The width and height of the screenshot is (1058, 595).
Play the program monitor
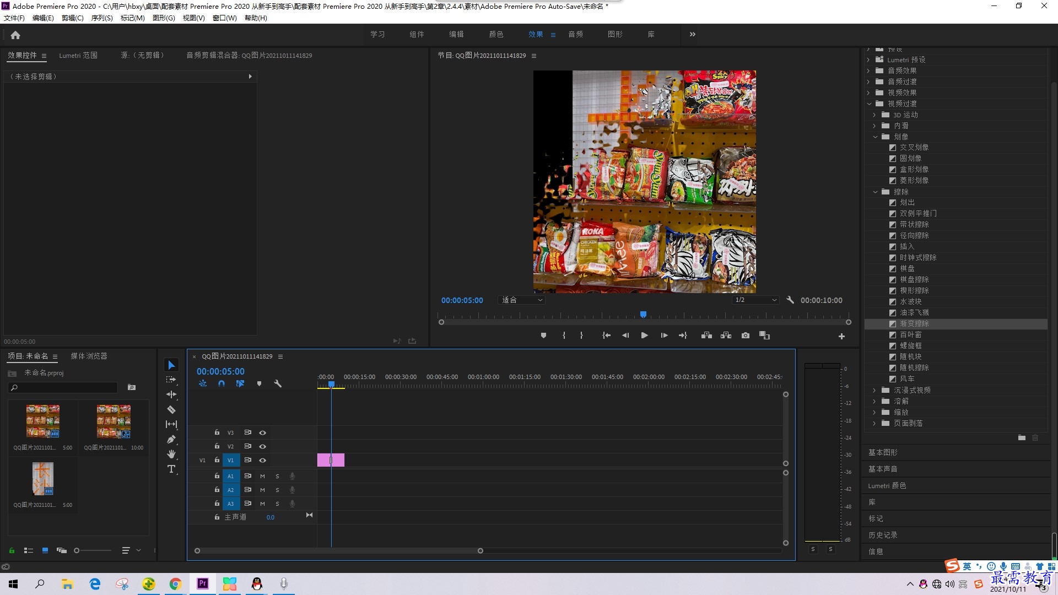(644, 336)
